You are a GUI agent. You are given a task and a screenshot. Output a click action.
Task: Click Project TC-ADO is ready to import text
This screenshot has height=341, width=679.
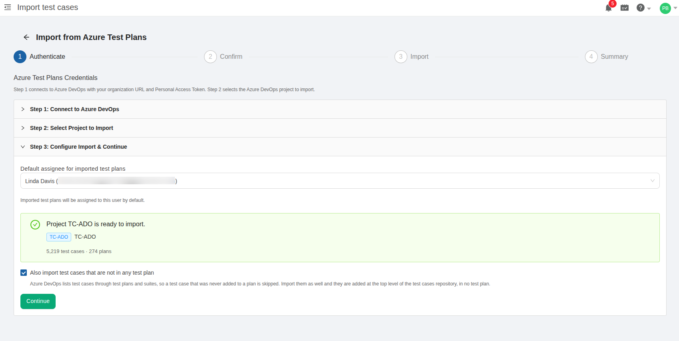pyautogui.click(x=96, y=224)
